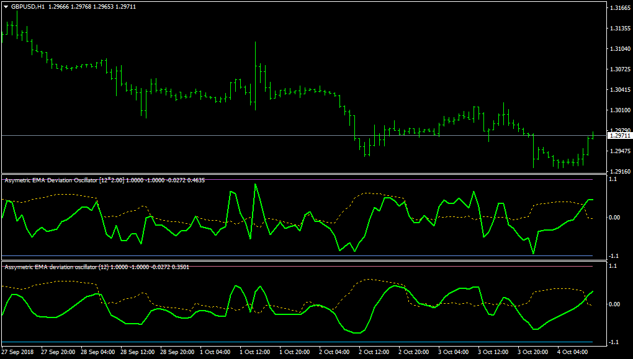Select the Assymetric EMA deviation oscillator (12) label
The height and width of the screenshot is (359, 633).
56,267
